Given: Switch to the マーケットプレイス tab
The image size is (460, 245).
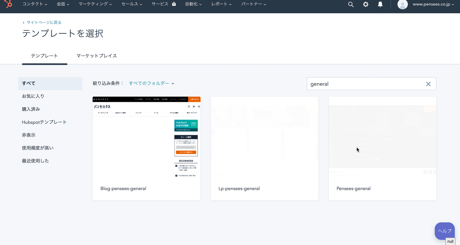Looking at the screenshot, I should point(97,56).
